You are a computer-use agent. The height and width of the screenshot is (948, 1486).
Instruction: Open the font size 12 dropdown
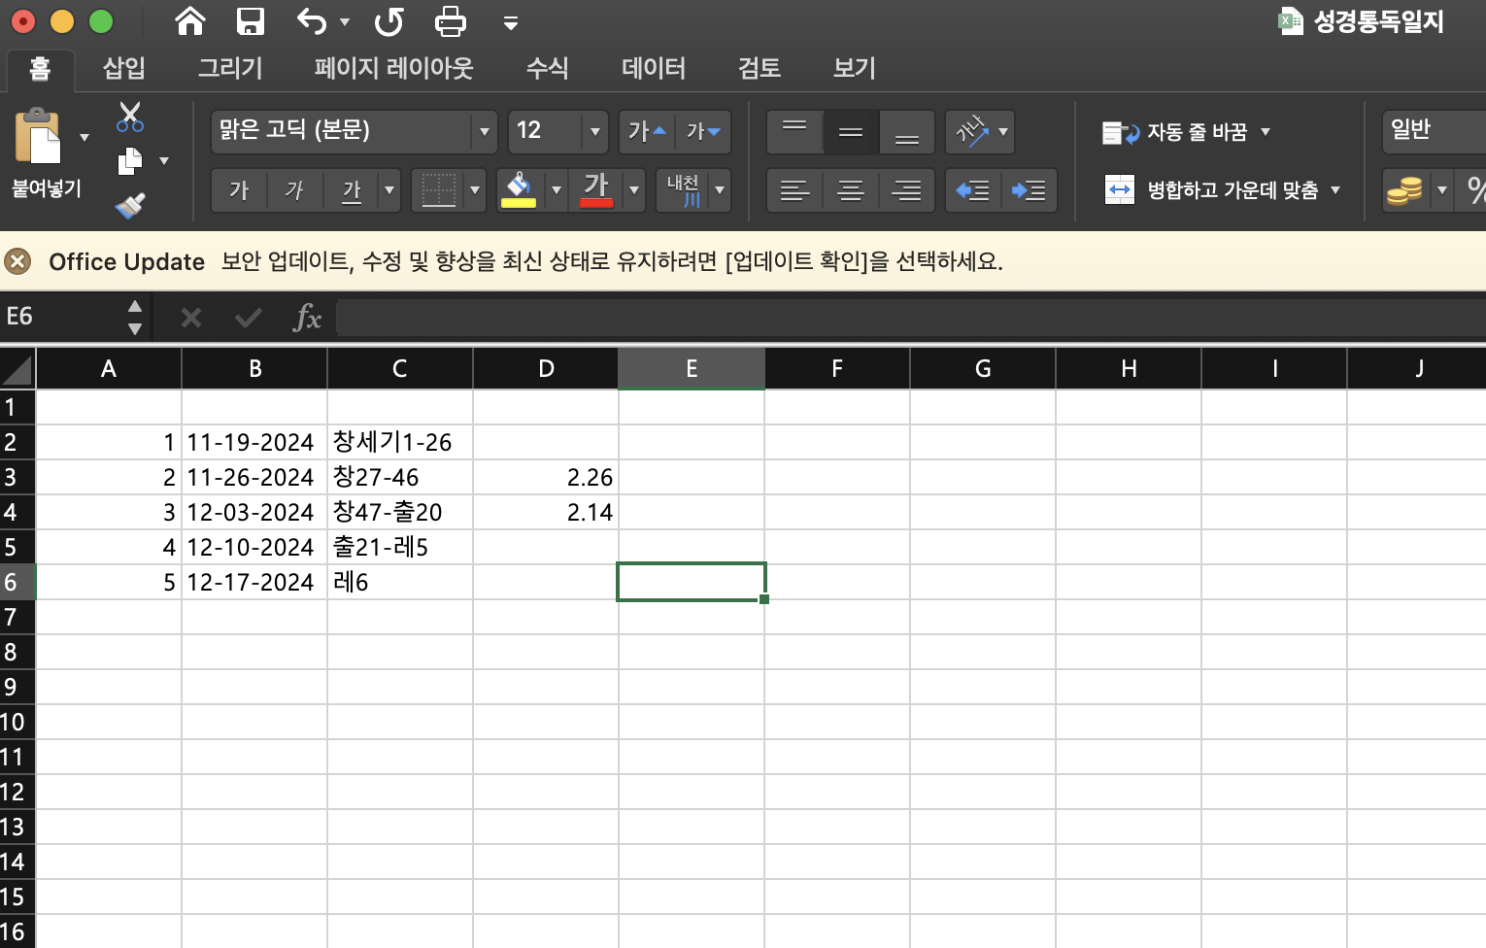point(595,131)
